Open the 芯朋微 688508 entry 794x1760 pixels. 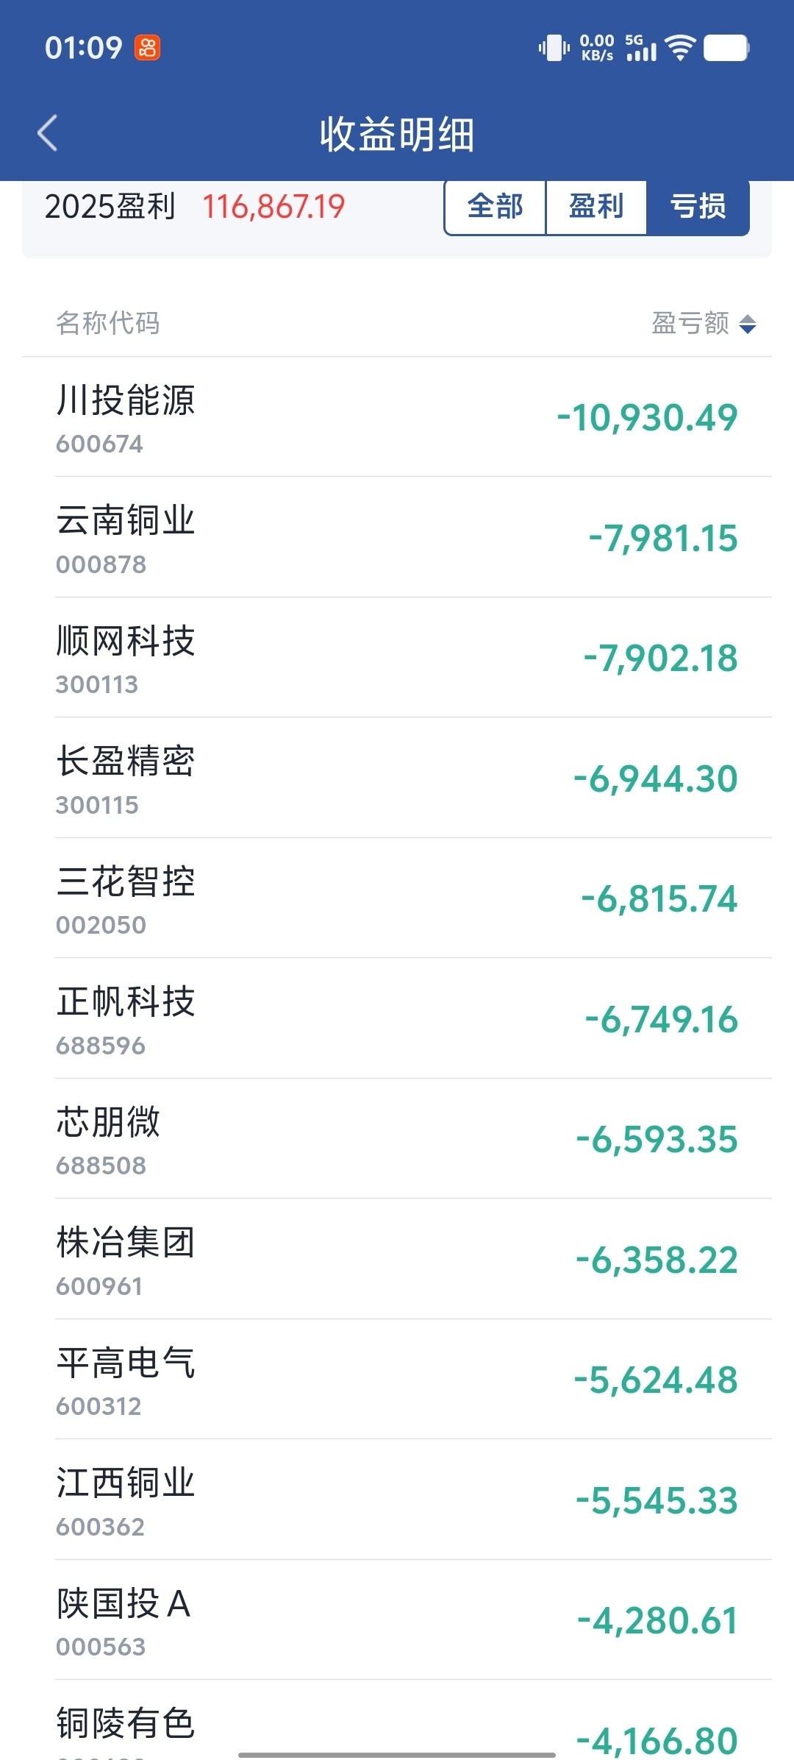(x=397, y=1139)
